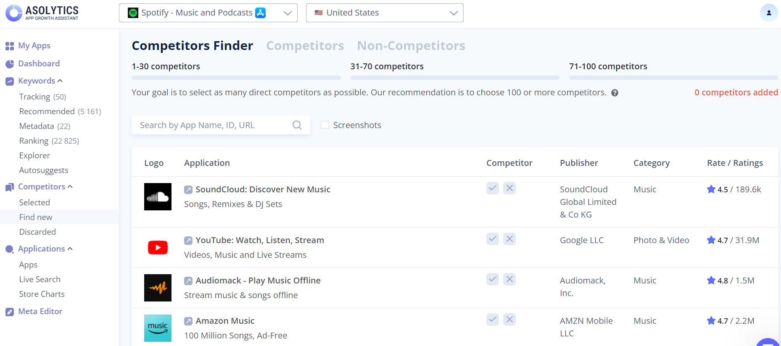Screen dimensions: 781x346
Task: Click the Asolytics logo
Action: click(x=42, y=13)
